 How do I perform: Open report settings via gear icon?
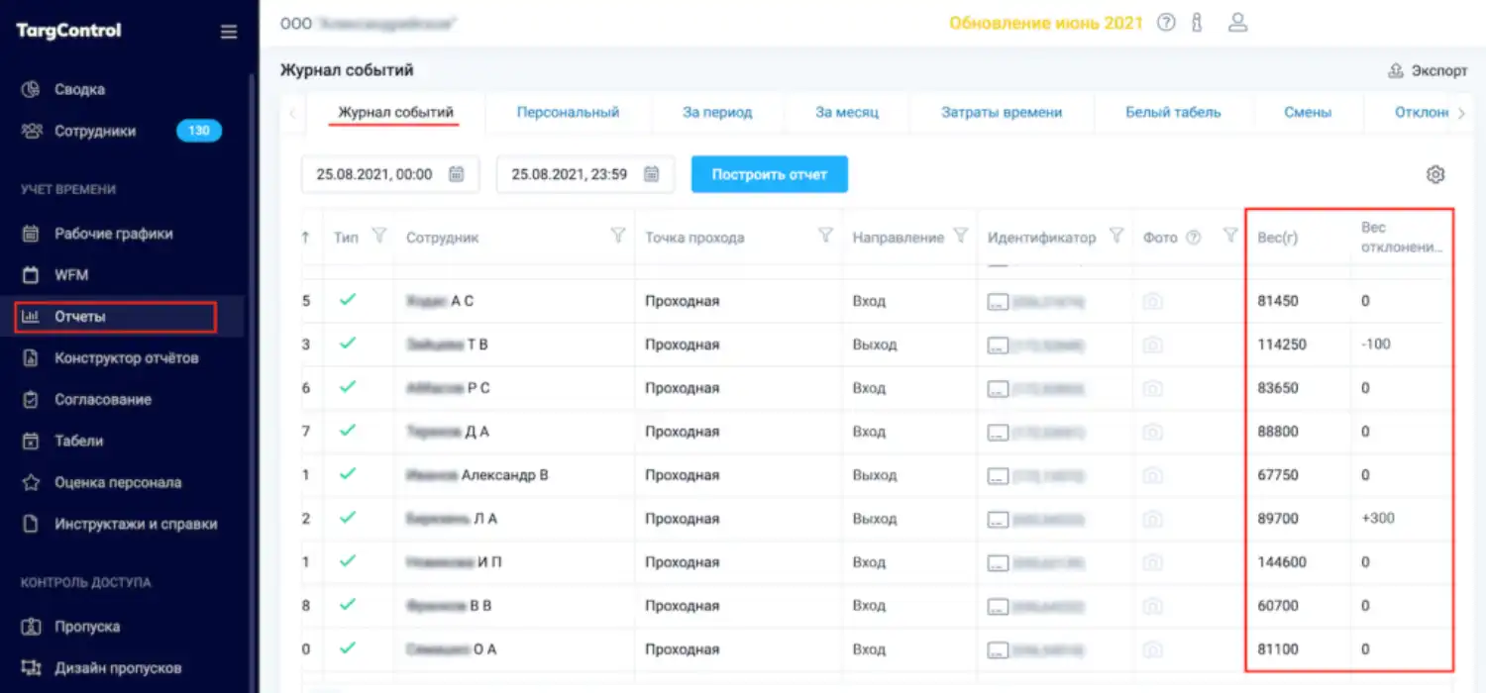coord(1435,173)
